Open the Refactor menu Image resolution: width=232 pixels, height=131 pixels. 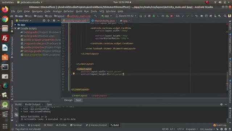point(69,11)
